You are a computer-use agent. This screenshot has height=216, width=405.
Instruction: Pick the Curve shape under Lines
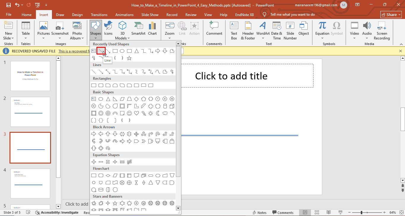pyautogui.click(x=158, y=72)
